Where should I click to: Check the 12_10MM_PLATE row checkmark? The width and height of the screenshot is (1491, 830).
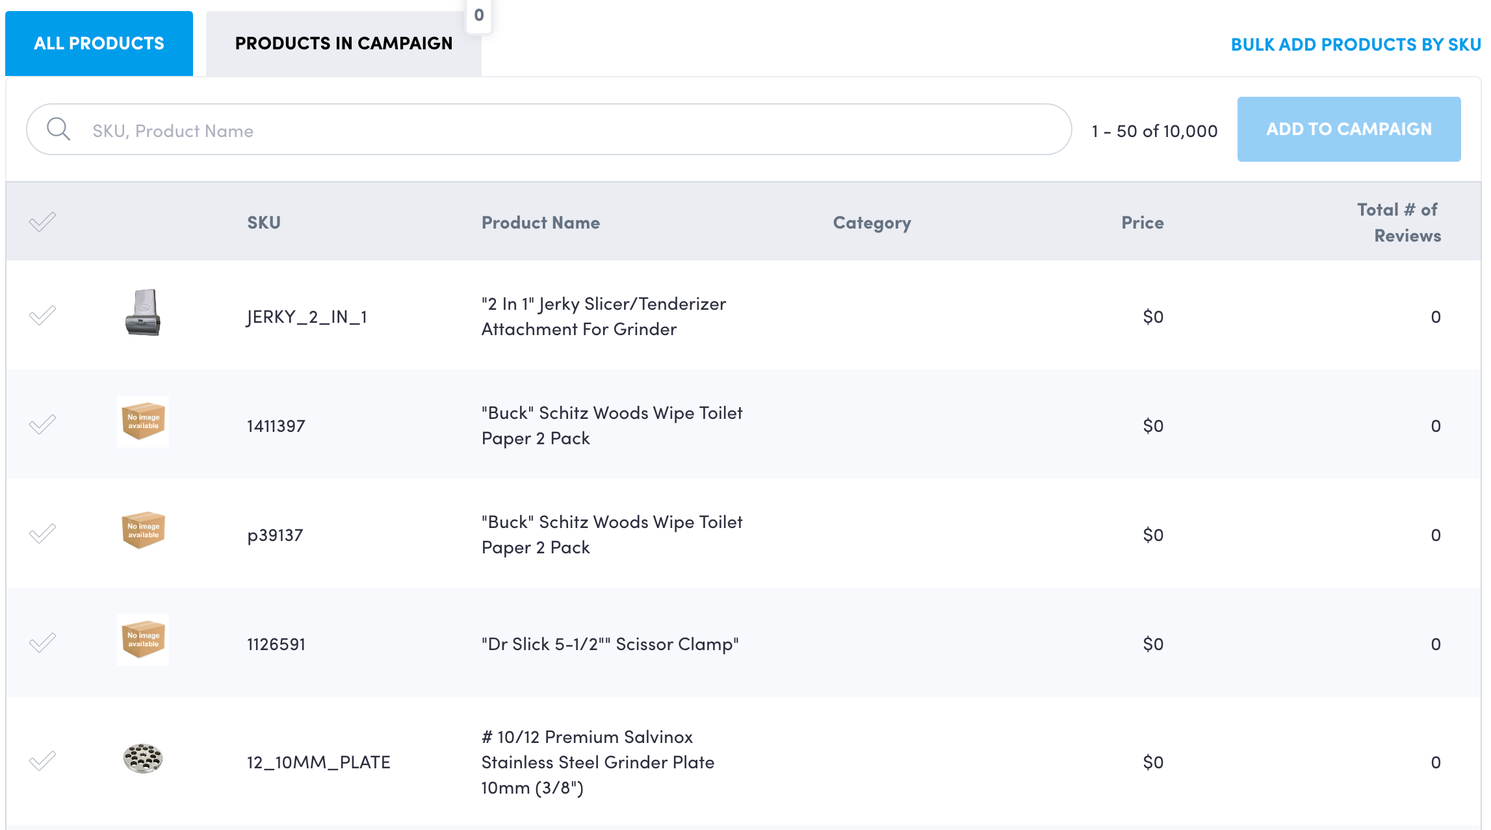pos(42,761)
